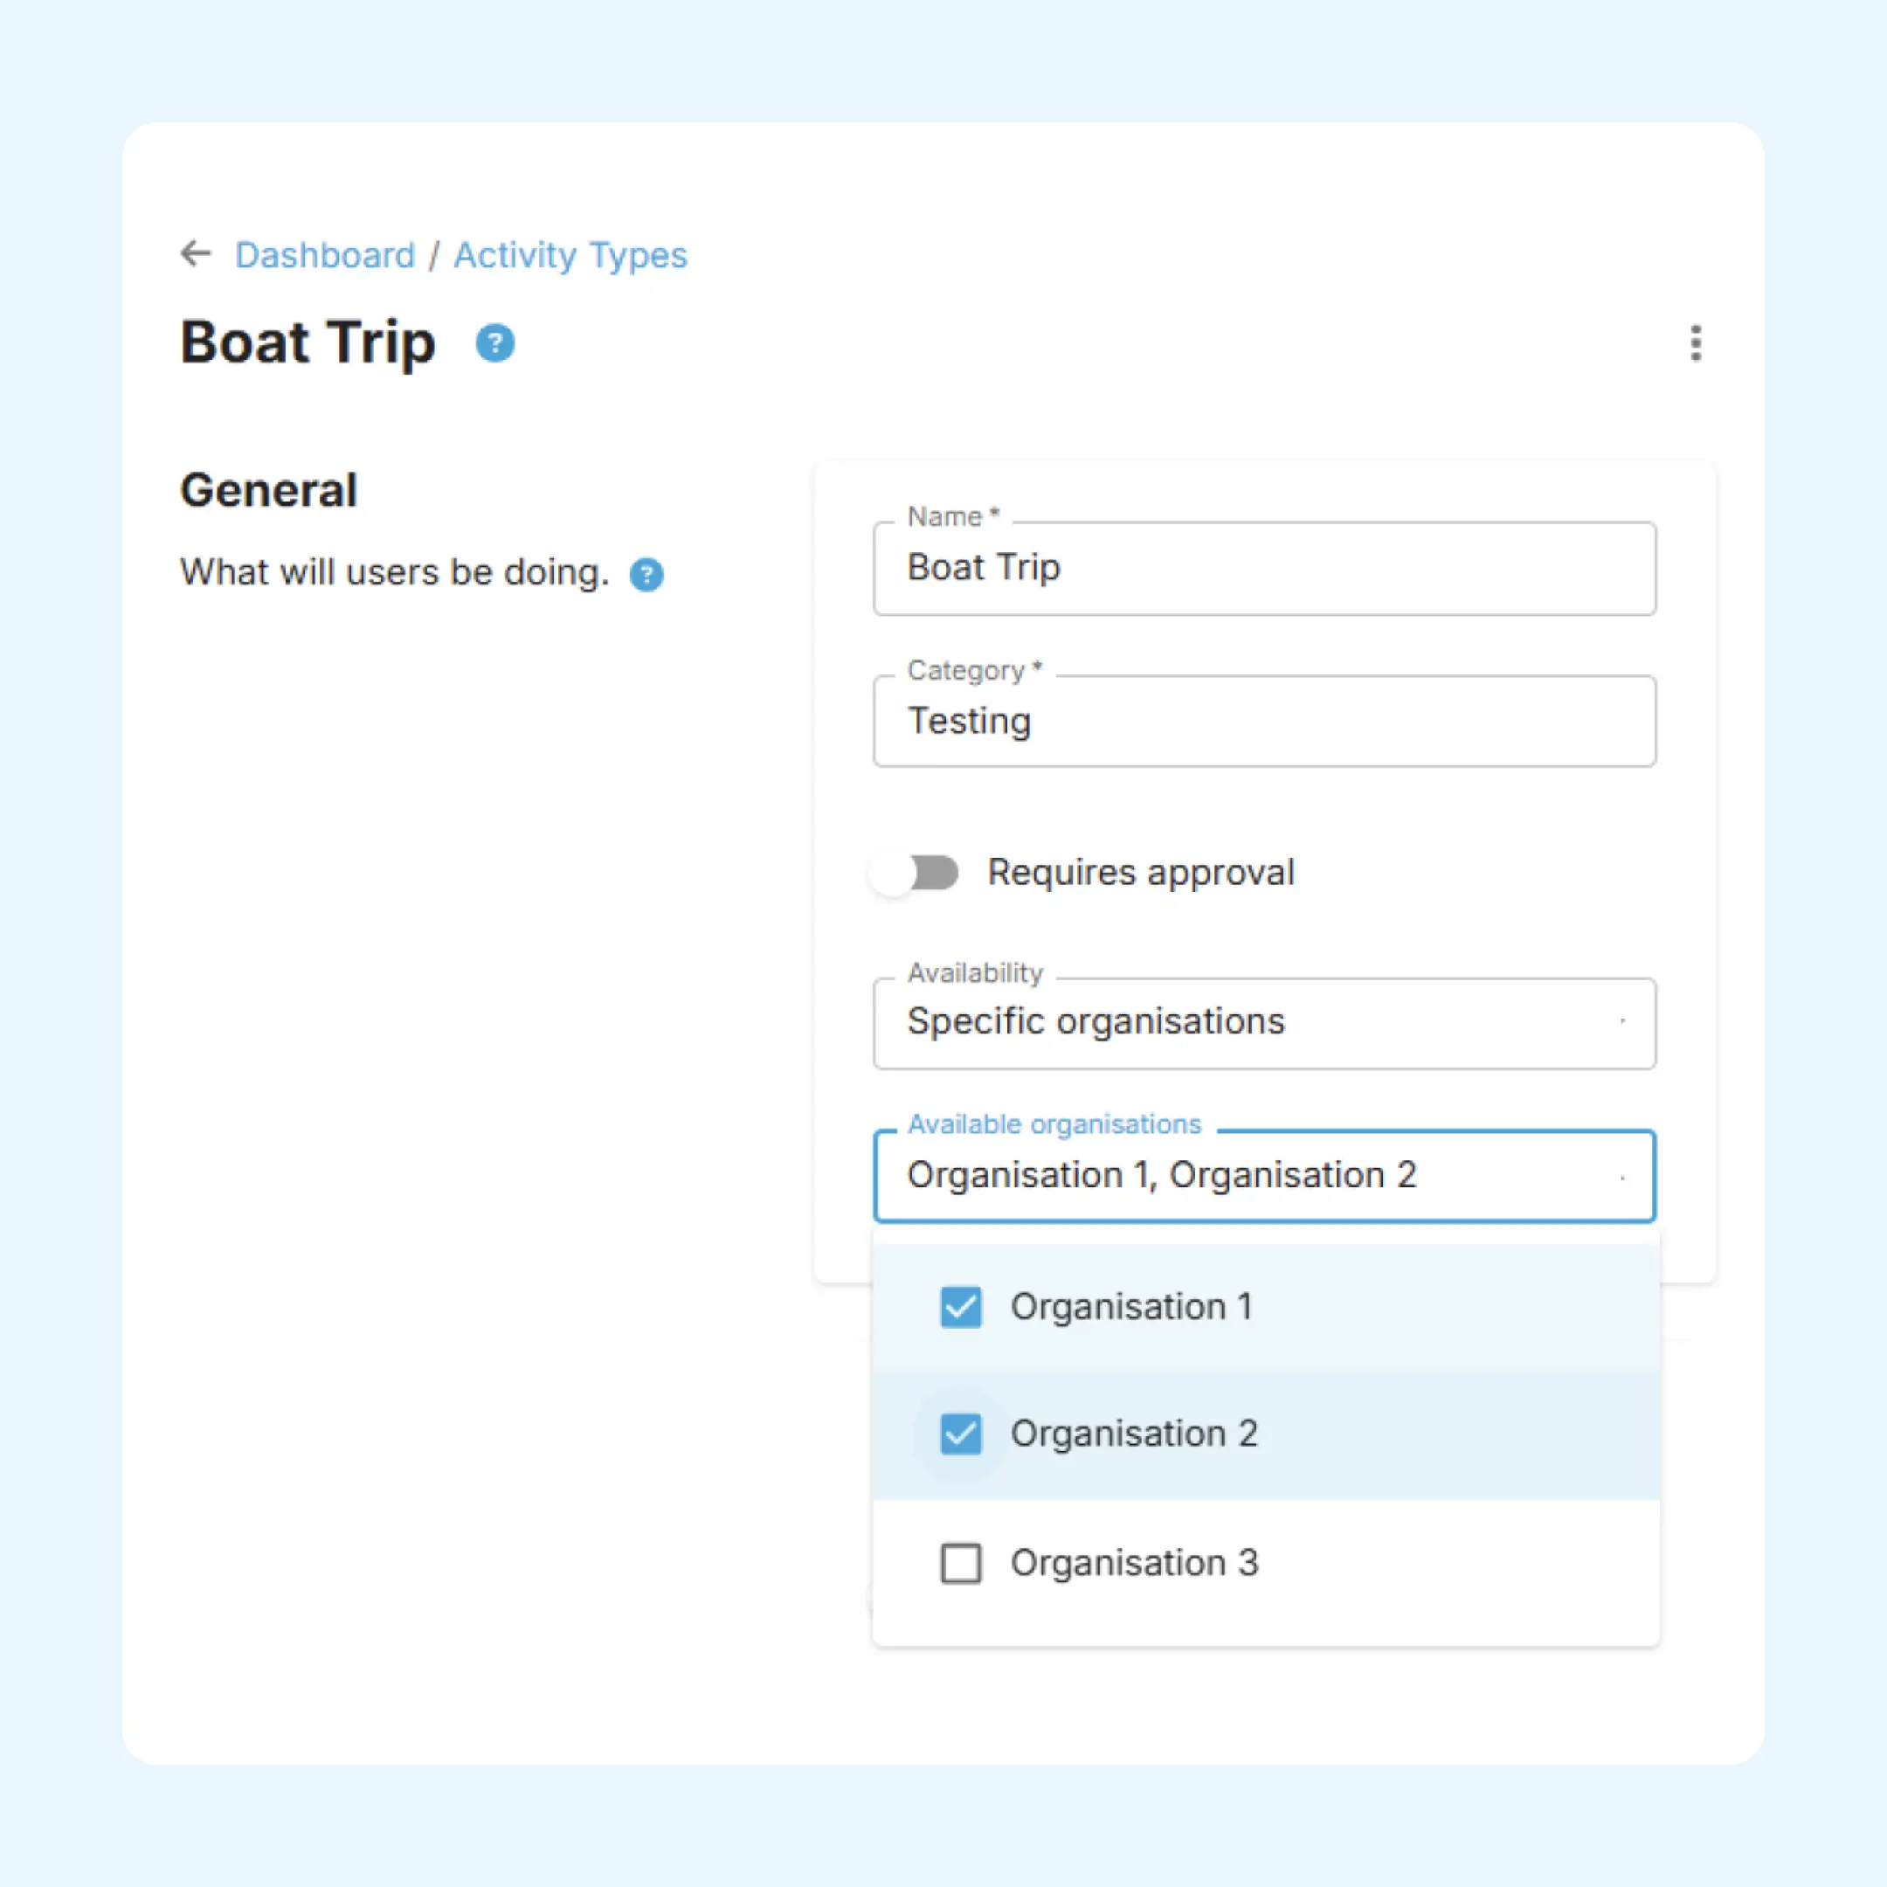Open help icon next to Boat Trip title
Screen dimensions: 1887x1887
click(x=495, y=342)
